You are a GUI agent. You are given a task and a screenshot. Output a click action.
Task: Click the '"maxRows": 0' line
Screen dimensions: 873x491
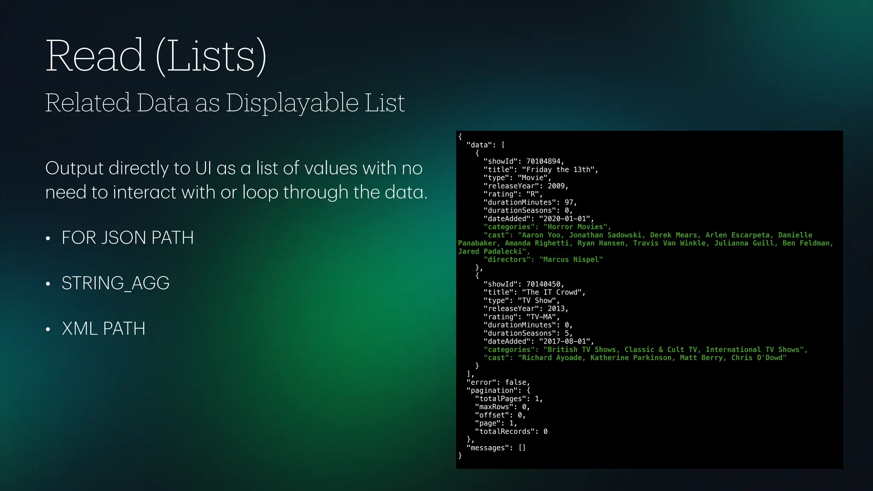click(503, 407)
